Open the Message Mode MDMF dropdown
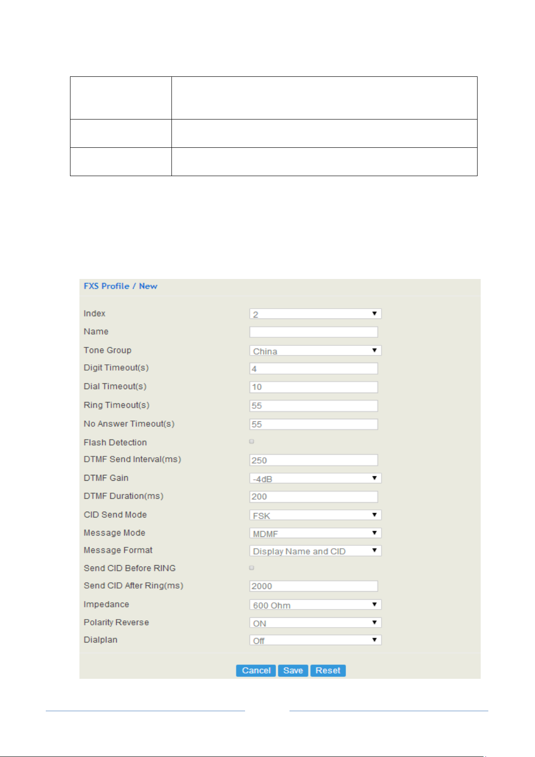 pyautogui.click(x=315, y=533)
